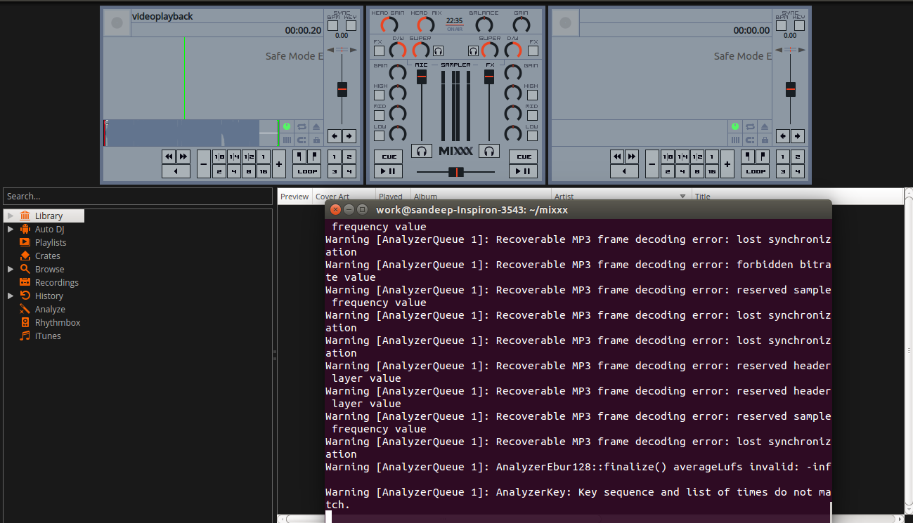This screenshot has height=523, width=913.
Task: Toggle quantize magnet icon on left deck
Action: tap(302, 140)
